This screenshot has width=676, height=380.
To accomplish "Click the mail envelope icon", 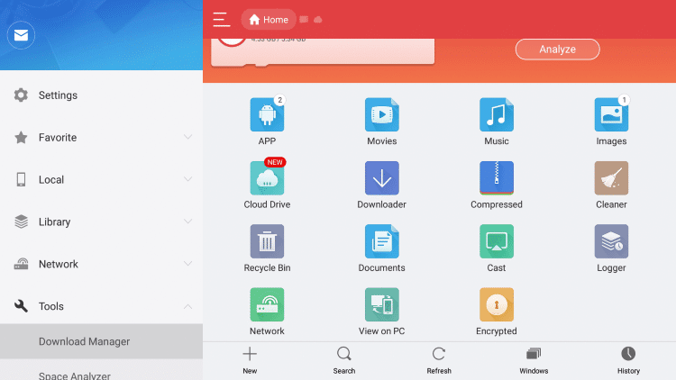I will pos(21,35).
